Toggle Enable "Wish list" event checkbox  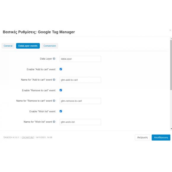tap(61, 111)
